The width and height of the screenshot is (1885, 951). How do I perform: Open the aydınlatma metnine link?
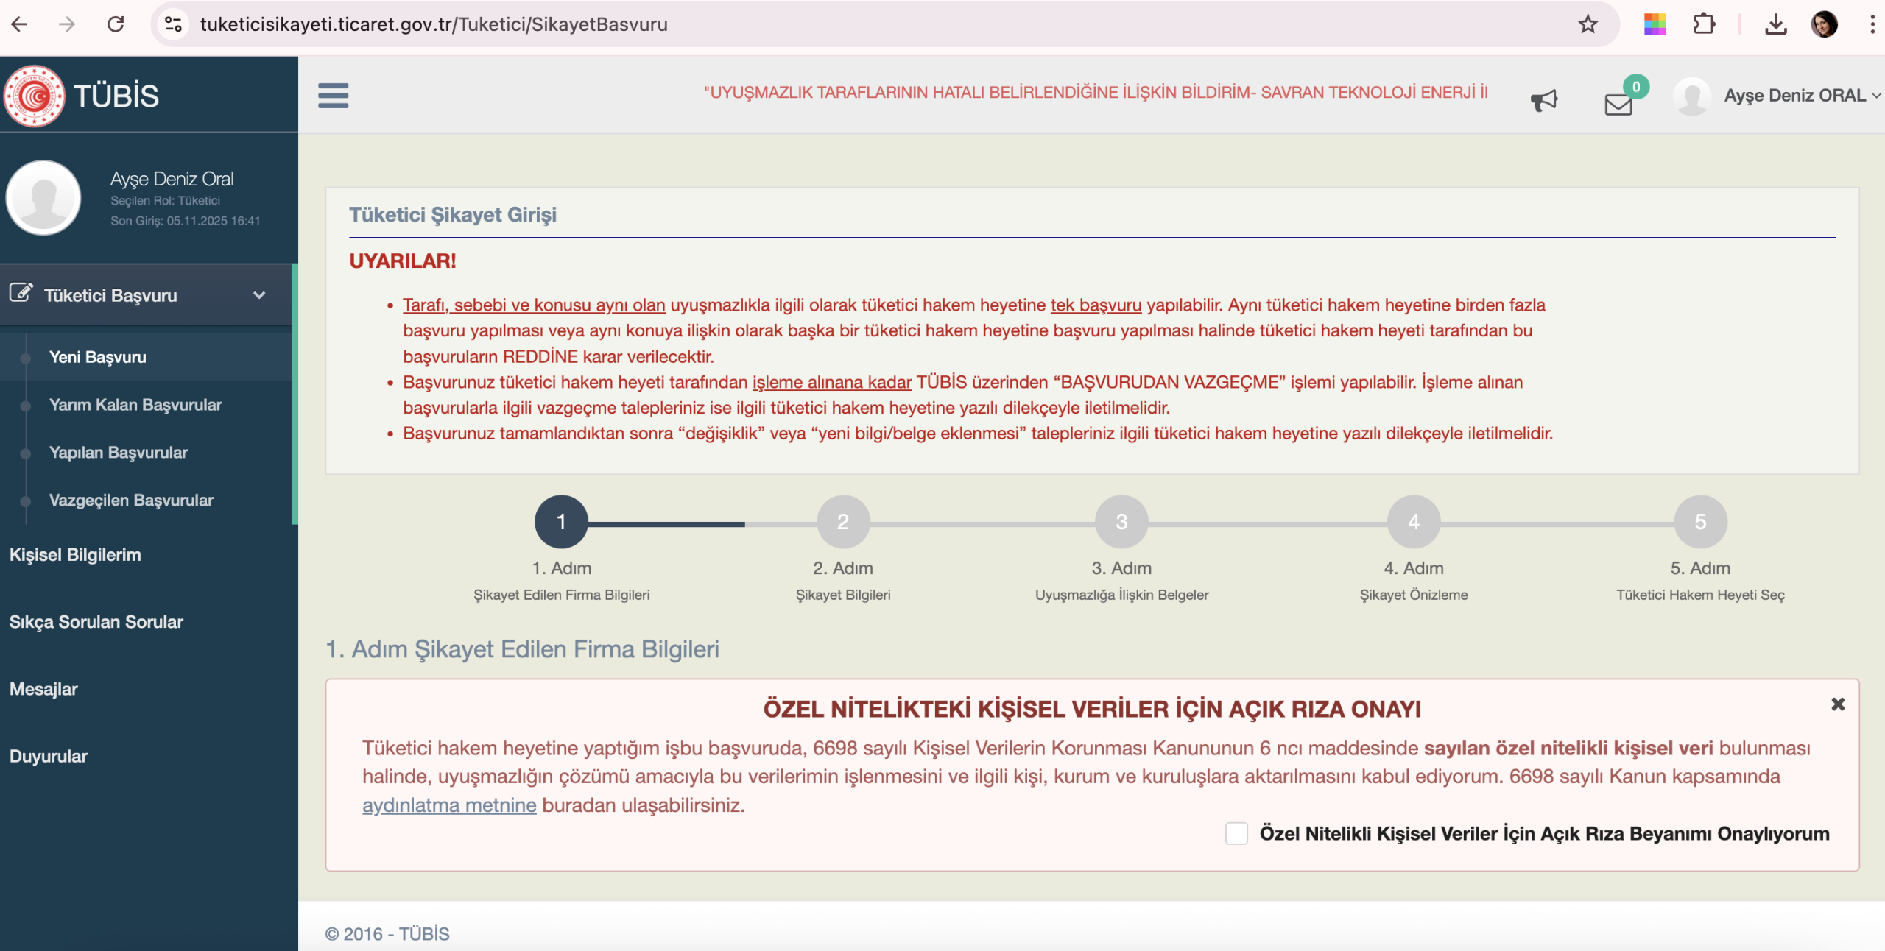pyautogui.click(x=449, y=805)
